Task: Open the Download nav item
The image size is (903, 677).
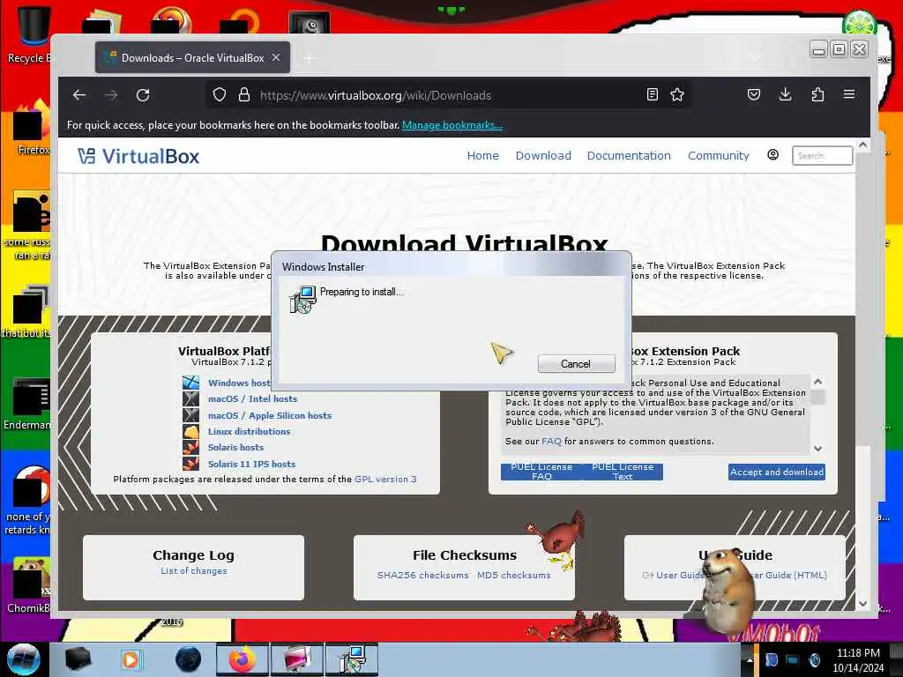Action: tap(543, 155)
